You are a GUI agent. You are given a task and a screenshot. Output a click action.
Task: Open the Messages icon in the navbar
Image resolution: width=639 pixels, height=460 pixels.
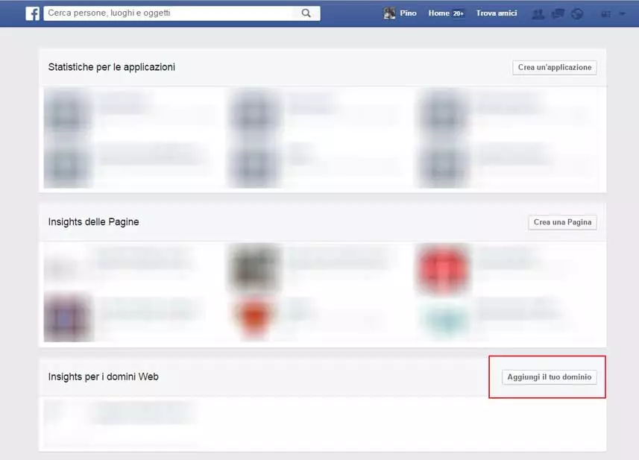pyautogui.click(x=557, y=13)
